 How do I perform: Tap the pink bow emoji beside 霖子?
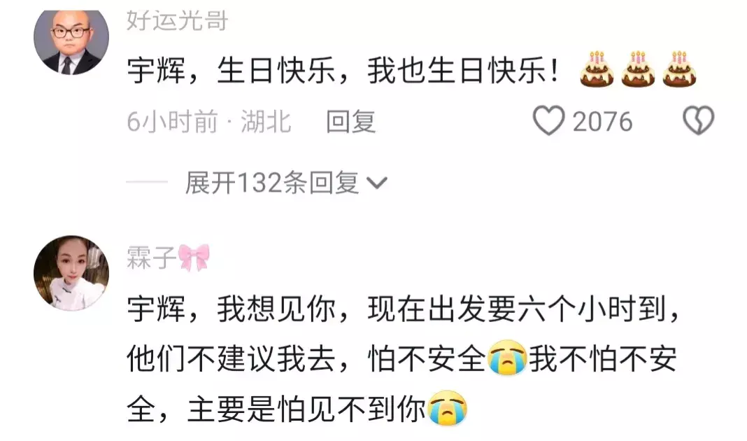[x=194, y=258]
